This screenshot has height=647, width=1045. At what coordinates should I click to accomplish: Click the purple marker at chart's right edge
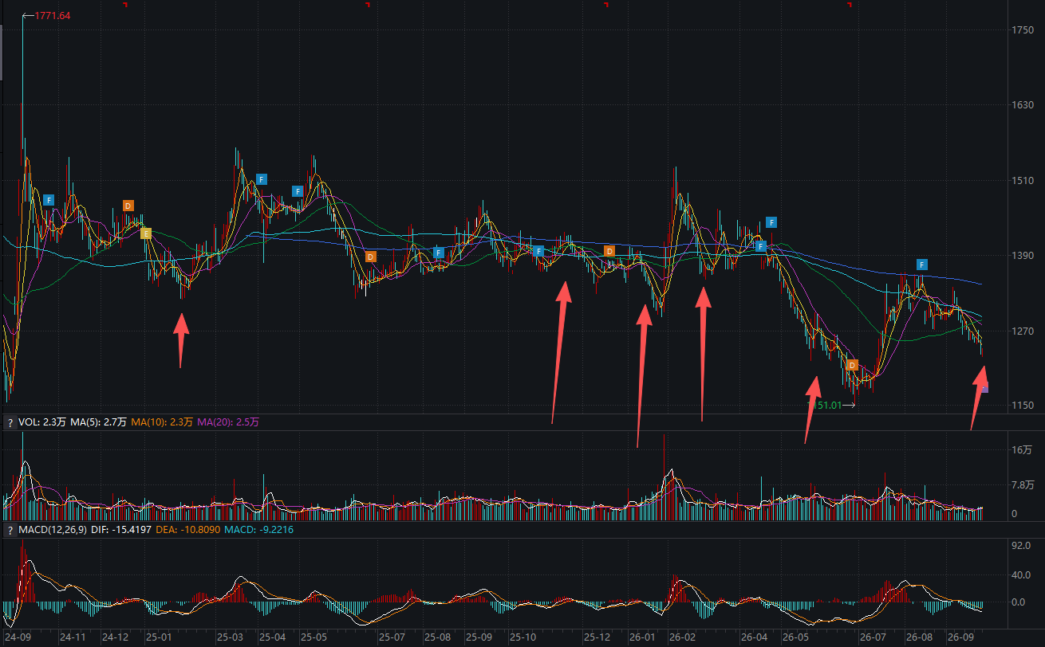pos(985,388)
